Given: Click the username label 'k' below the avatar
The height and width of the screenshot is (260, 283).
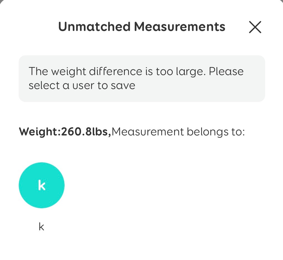Looking at the screenshot, I should point(41,226).
